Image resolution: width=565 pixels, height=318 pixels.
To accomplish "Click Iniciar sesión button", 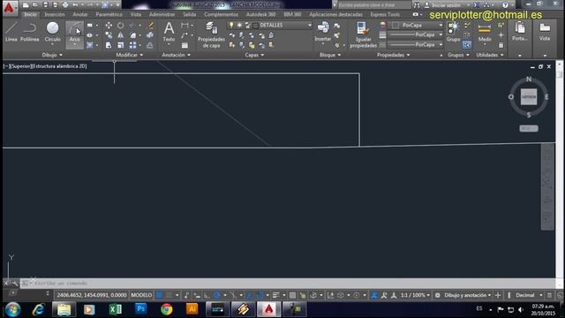I will [x=446, y=5].
